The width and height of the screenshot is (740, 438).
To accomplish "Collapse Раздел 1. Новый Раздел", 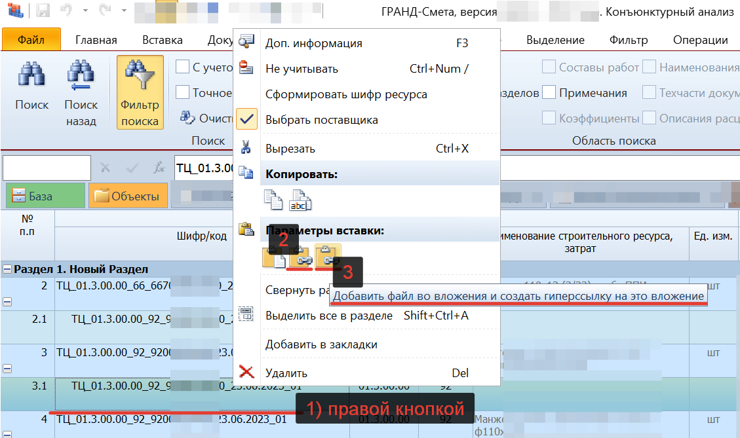I will point(7,269).
